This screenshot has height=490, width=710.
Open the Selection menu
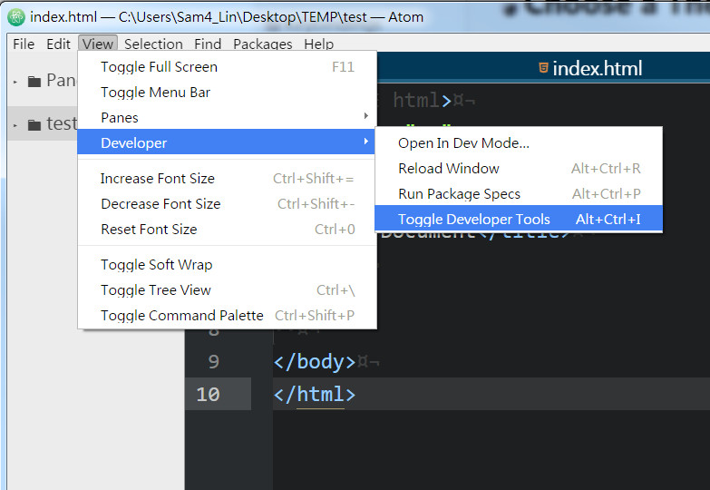tap(153, 44)
